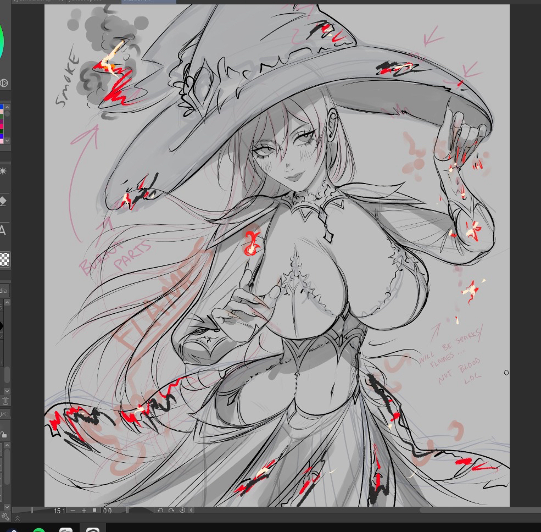This screenshot has width=541, height=532.
Task: Click fit-to-screen square in zoom bar
Action: click(94, 511)
